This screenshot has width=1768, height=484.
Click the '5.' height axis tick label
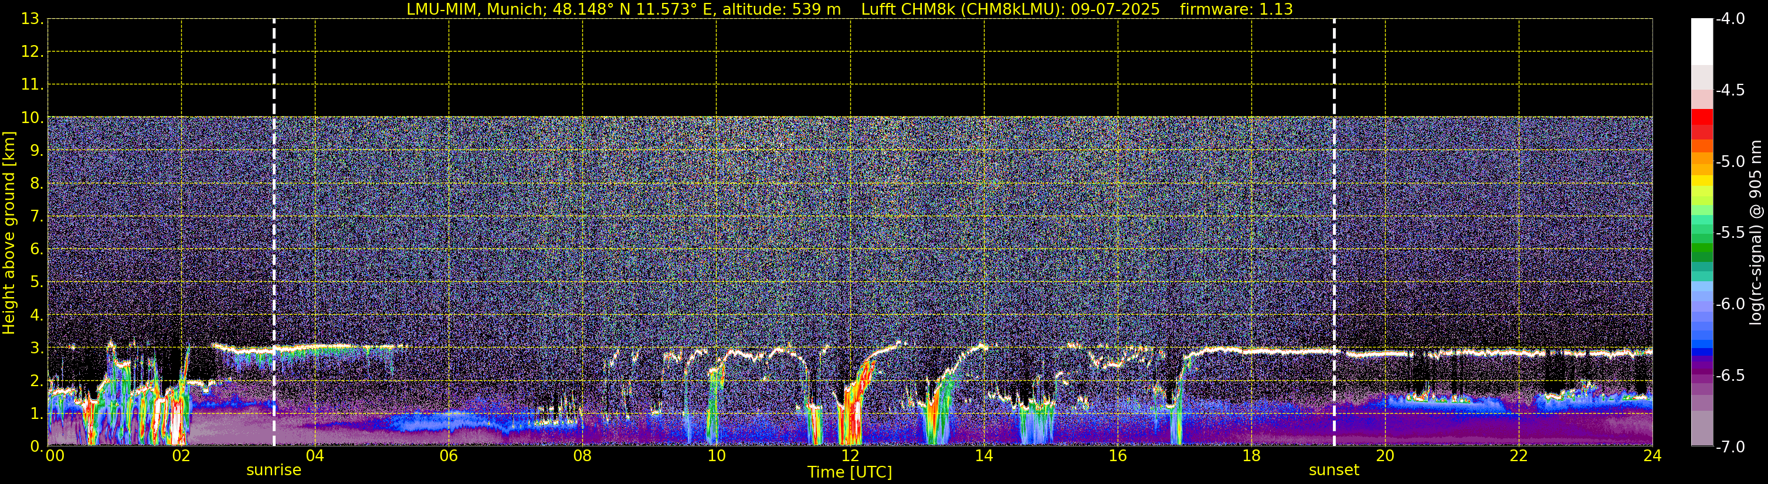coord(36,282)
